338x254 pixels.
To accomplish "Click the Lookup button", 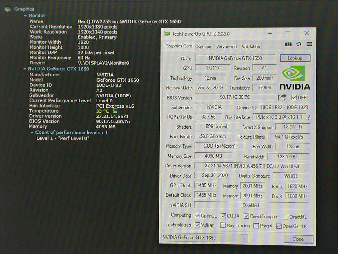I will pyautogui.click(x=295, y=58).
